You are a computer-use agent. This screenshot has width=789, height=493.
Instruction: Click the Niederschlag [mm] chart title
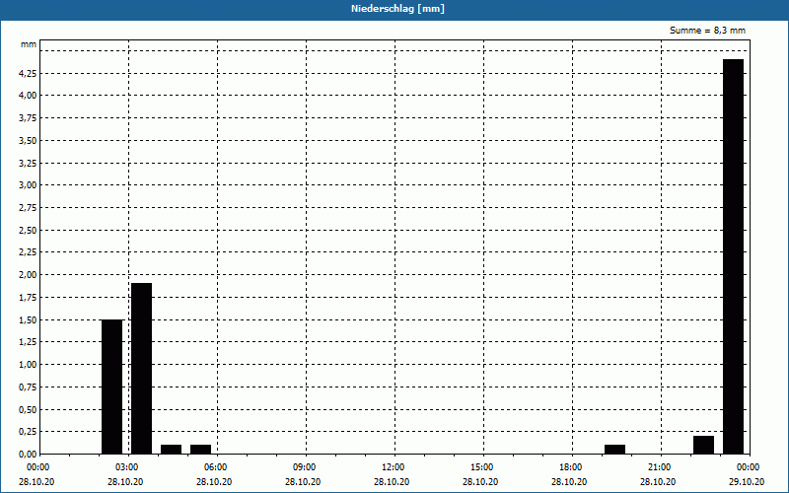[x=397, y=9]
